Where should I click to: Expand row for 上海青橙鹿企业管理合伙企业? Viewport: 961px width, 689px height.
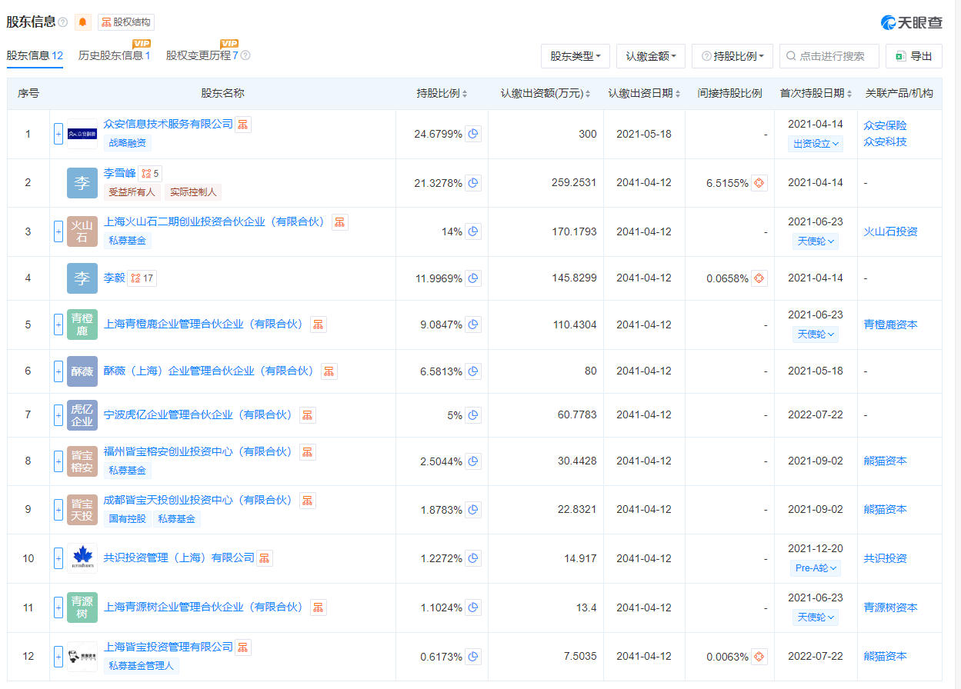tap(58, 325)
